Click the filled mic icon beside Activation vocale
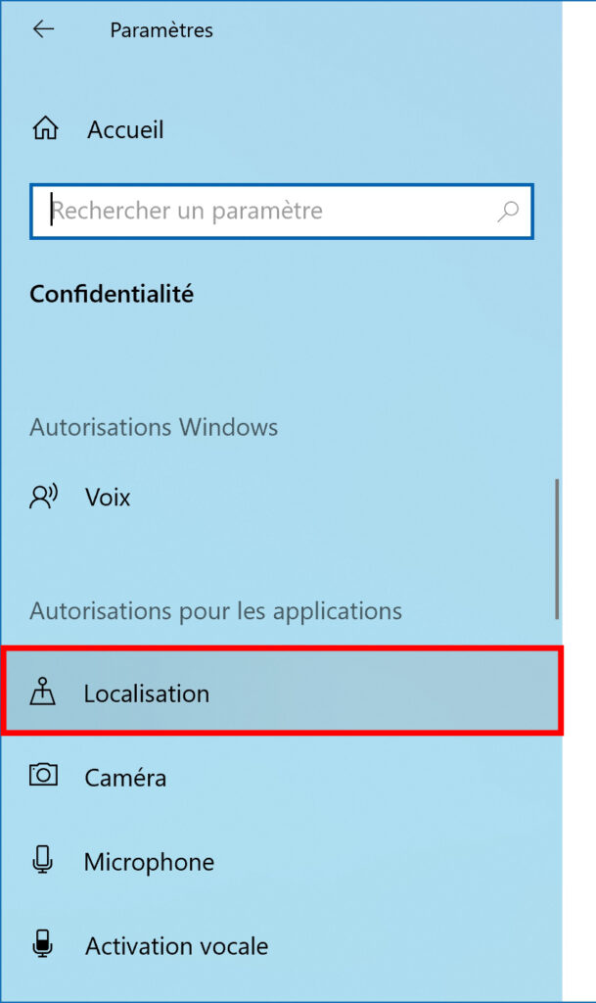Viewport: 596px width, 1003px height. point(43,944)
